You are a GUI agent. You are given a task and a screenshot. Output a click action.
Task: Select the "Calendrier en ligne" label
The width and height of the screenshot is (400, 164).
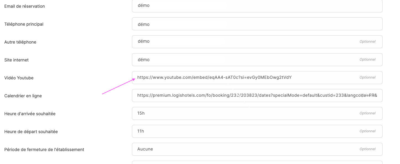click(23, 96)
